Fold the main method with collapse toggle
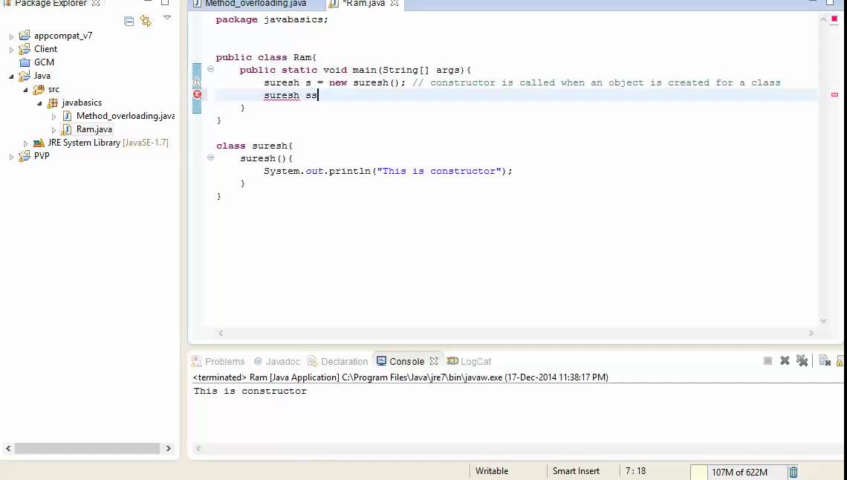This screenshot has width=847, height=480. point(211,69)
